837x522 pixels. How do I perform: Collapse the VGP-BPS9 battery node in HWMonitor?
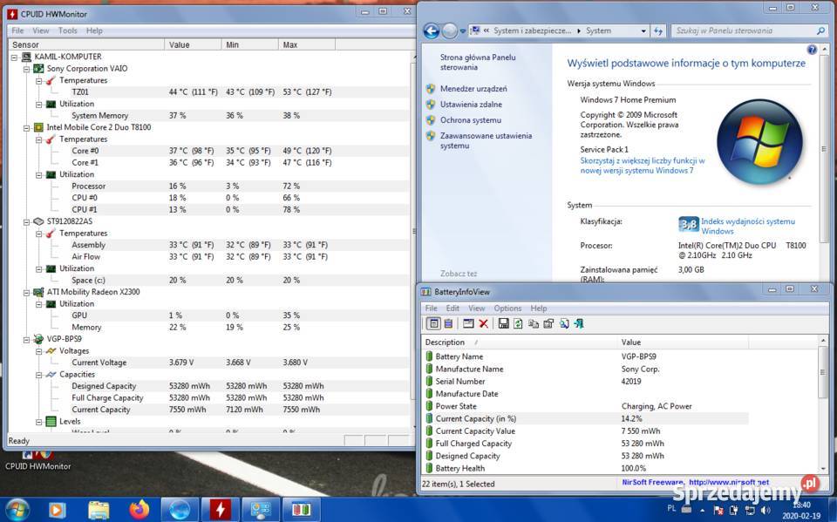tap(26, 339)
